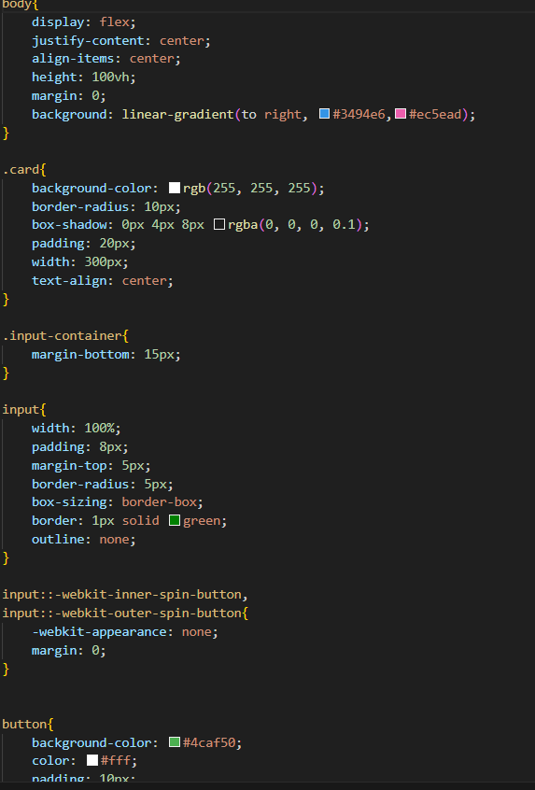Click the 'linear-gradient' function name
Screen dimensions: 535x790
(177, 114)
